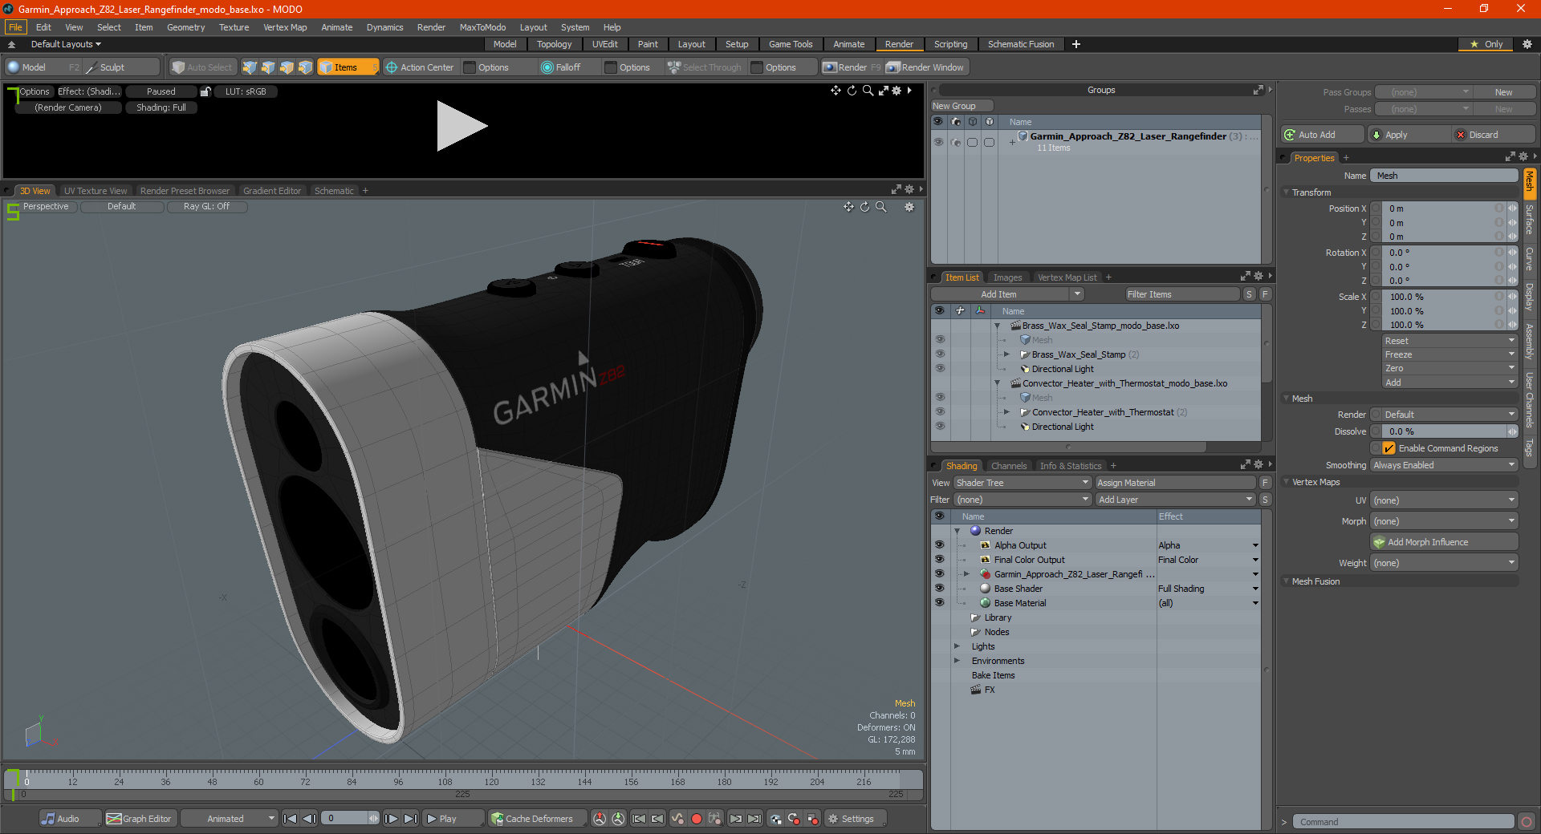Open the UV Texture View tab
1541x834 pixels.
pyautogui.click(x=96, y=191)
